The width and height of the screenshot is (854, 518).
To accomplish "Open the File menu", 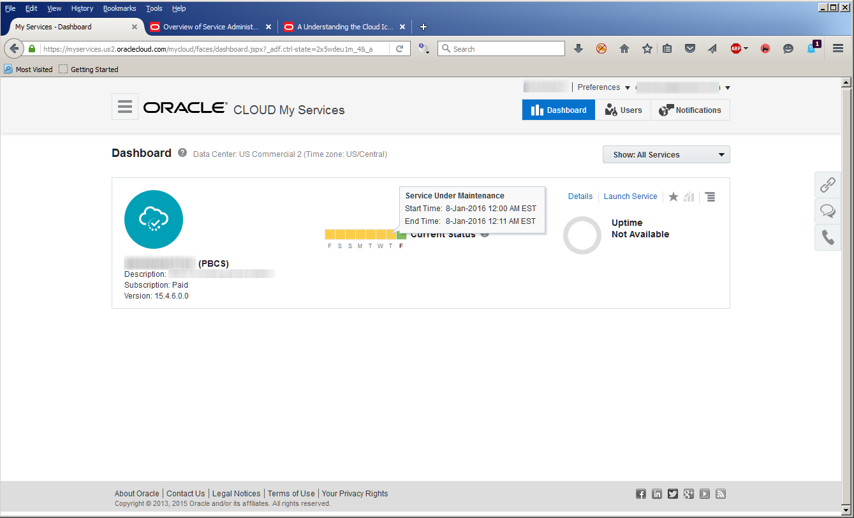I will pyautogui.click(x=10, y=8).
